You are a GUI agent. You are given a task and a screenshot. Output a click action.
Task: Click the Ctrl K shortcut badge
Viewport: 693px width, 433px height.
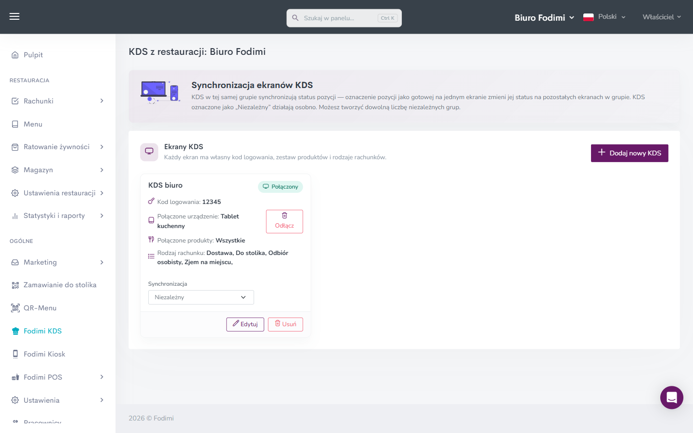tap(387, 18)
